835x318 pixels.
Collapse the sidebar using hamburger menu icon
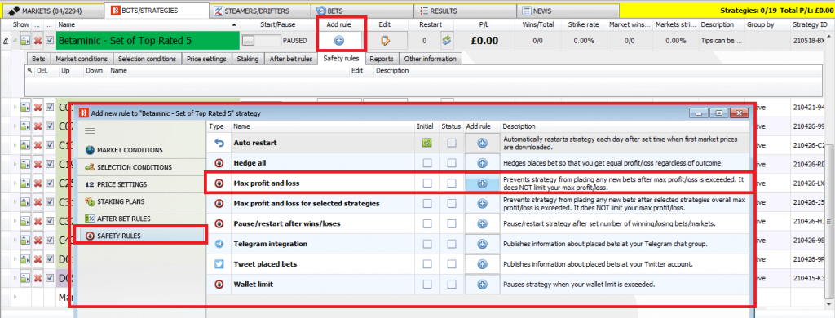pos(90,130)
